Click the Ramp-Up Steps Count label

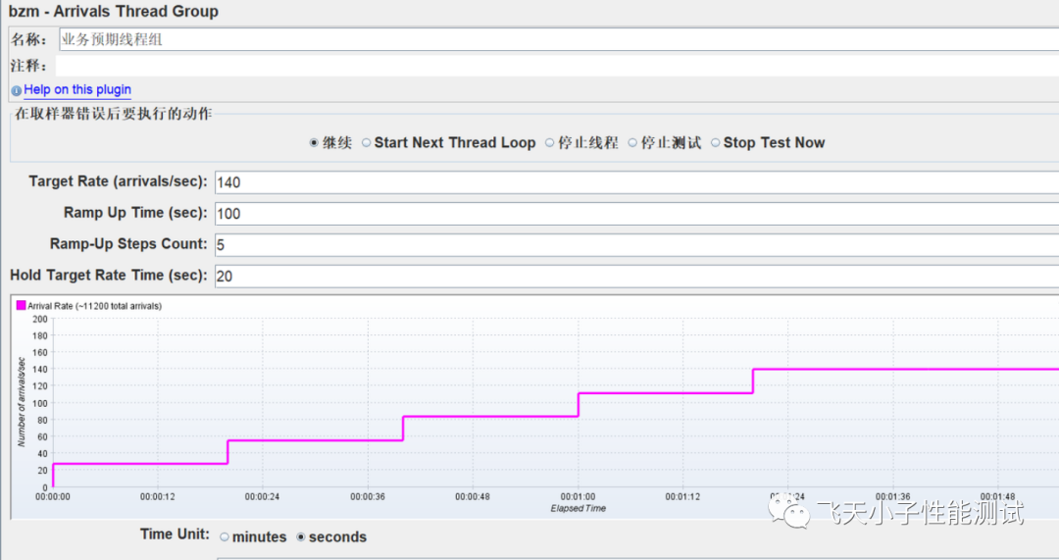click(128, 244)
